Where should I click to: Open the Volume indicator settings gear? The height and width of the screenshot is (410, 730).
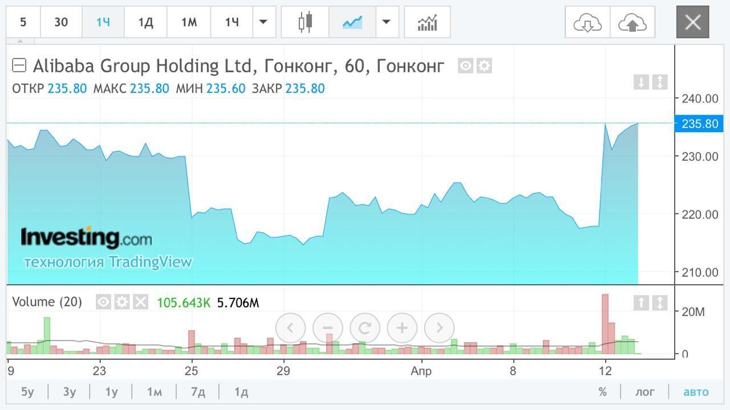tap(122, 302)
